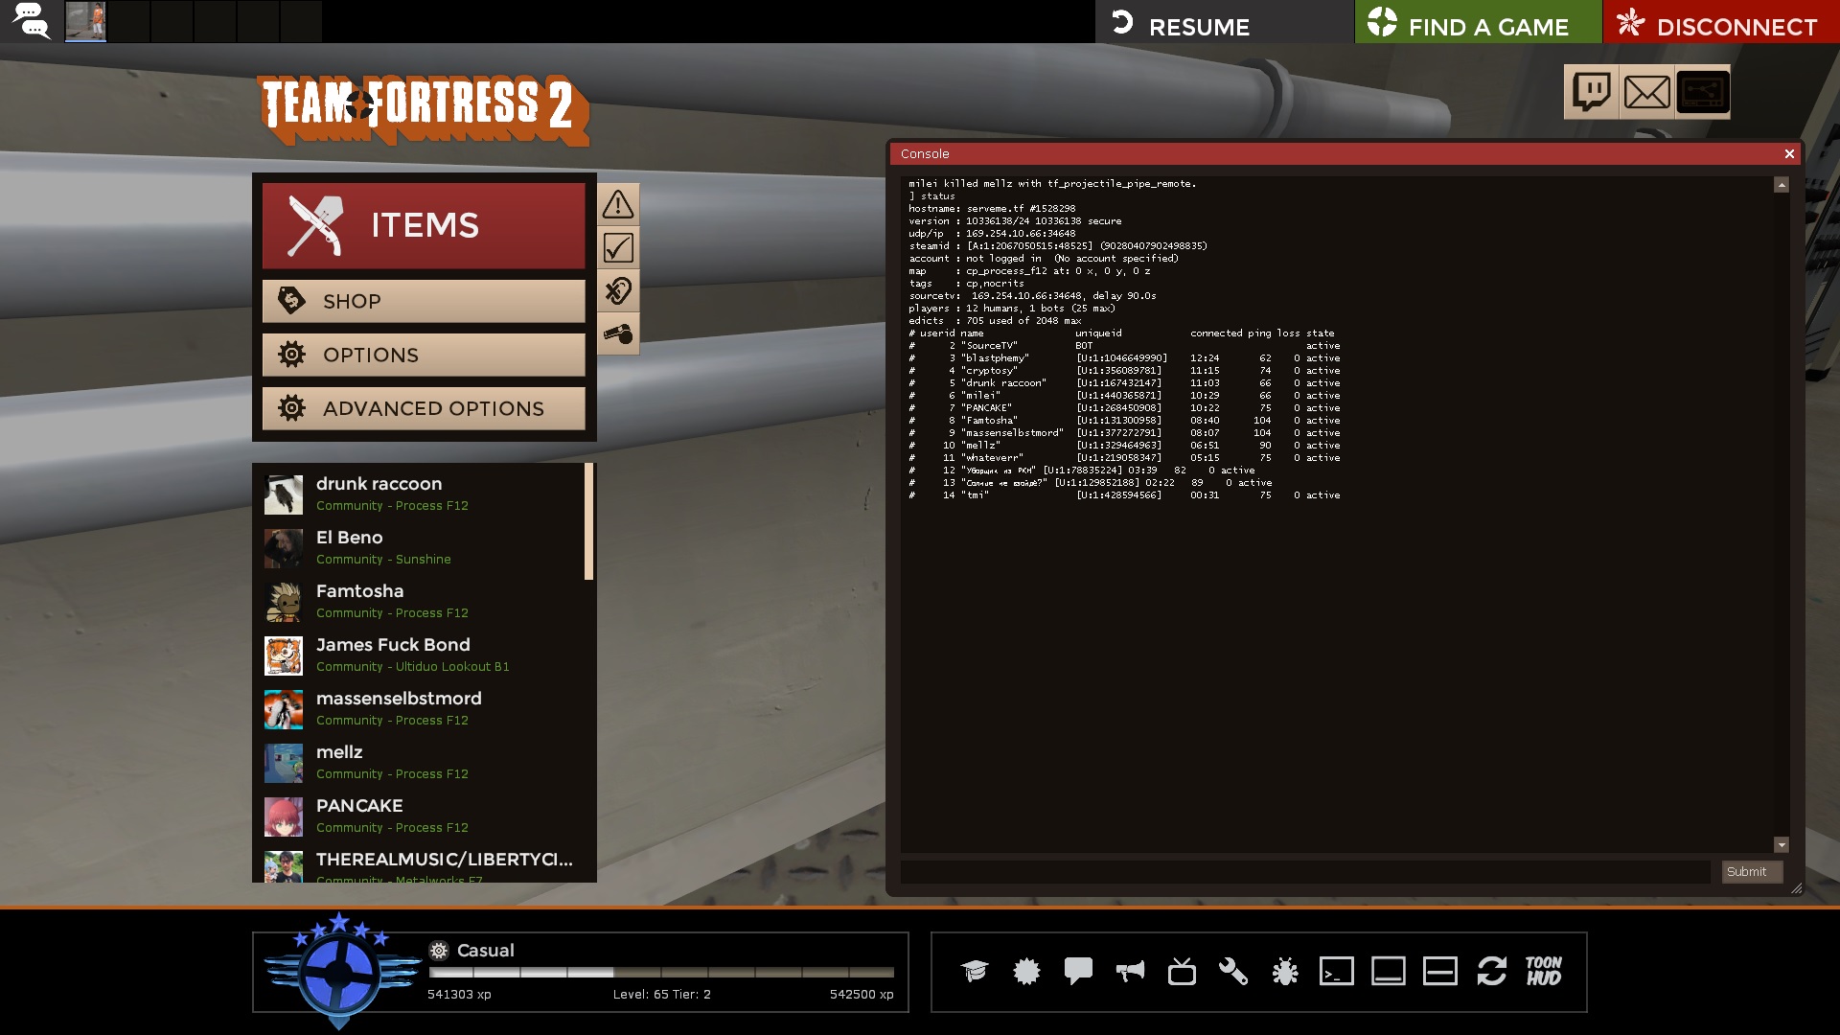Toggle the mute players ear icon

(x=618, y=291)
